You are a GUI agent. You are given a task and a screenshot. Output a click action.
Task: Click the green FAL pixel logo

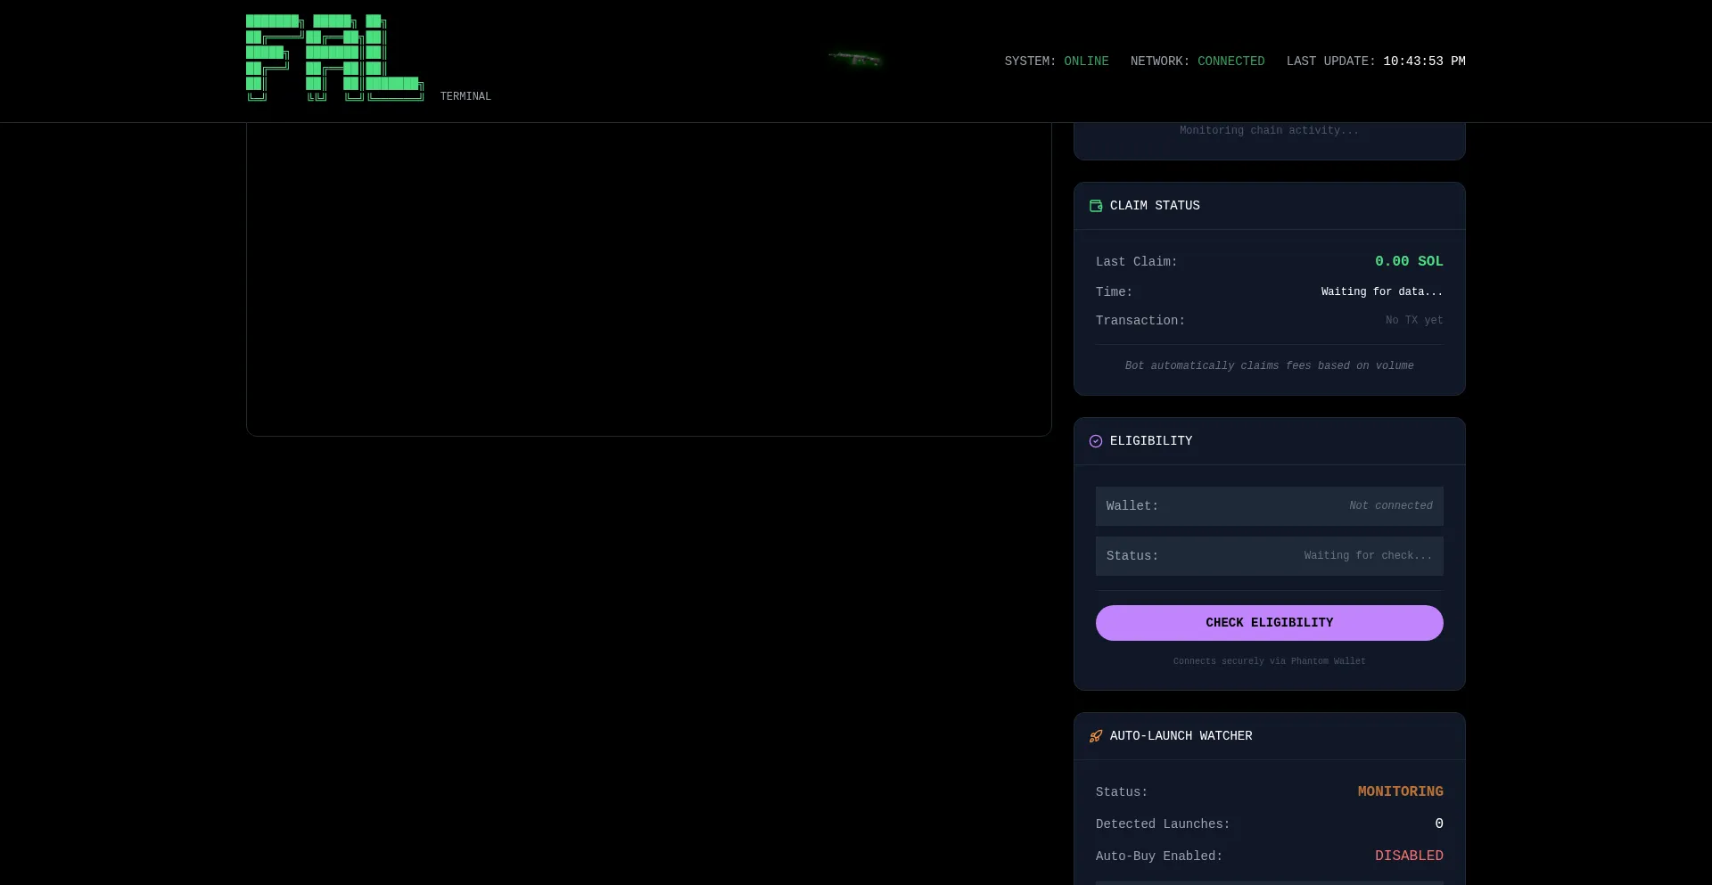pos(334,58)
